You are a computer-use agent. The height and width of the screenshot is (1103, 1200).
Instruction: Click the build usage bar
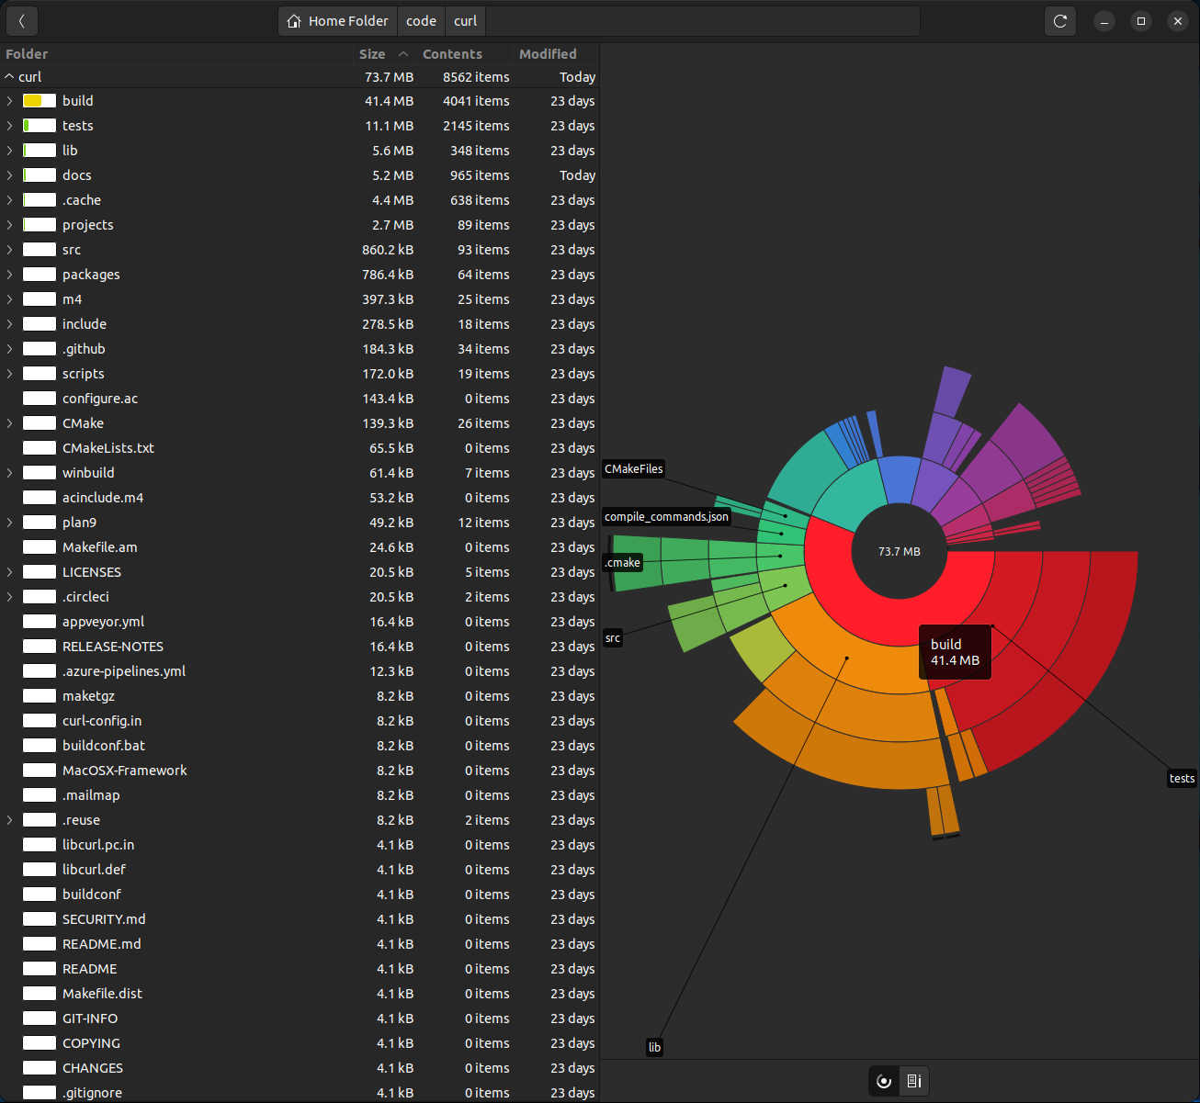pyautogui.click(x=40, y=101)
